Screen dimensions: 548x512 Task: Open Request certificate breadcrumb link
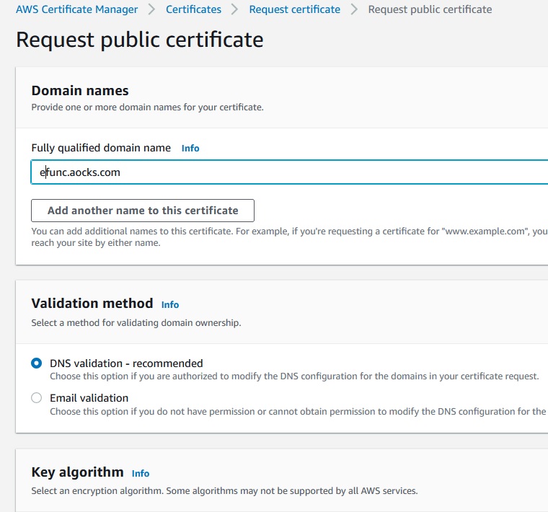(x=295, y=9)
